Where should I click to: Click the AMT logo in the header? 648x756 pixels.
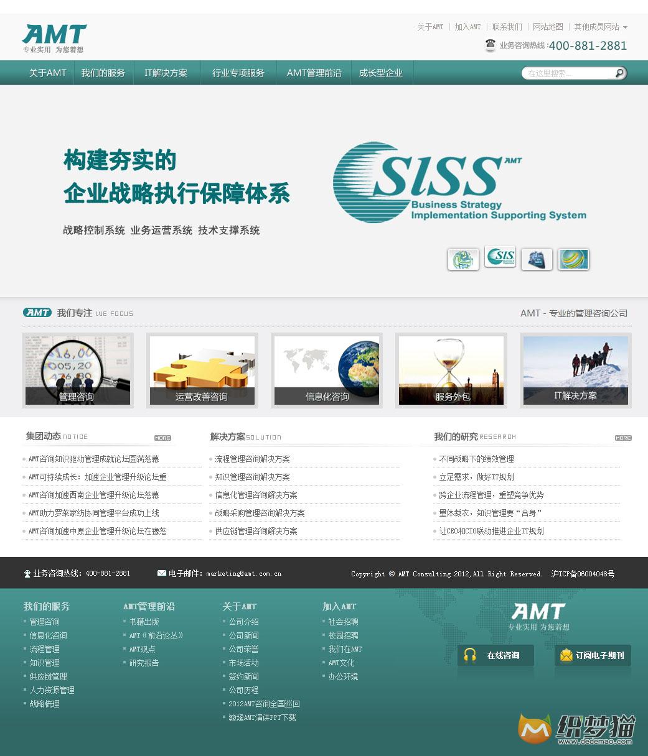pos(54,39)
